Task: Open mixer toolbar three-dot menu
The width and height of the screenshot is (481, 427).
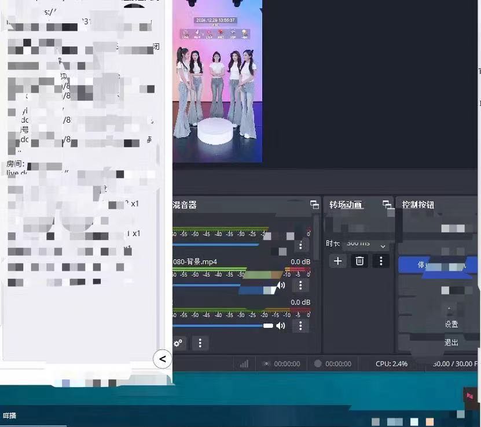Action: pos(200,343)
